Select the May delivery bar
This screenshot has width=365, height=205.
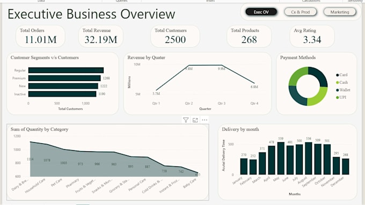click(x=281, y=158)
